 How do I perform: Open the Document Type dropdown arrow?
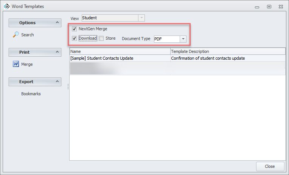pyautogui.click(x=183, y=39)
